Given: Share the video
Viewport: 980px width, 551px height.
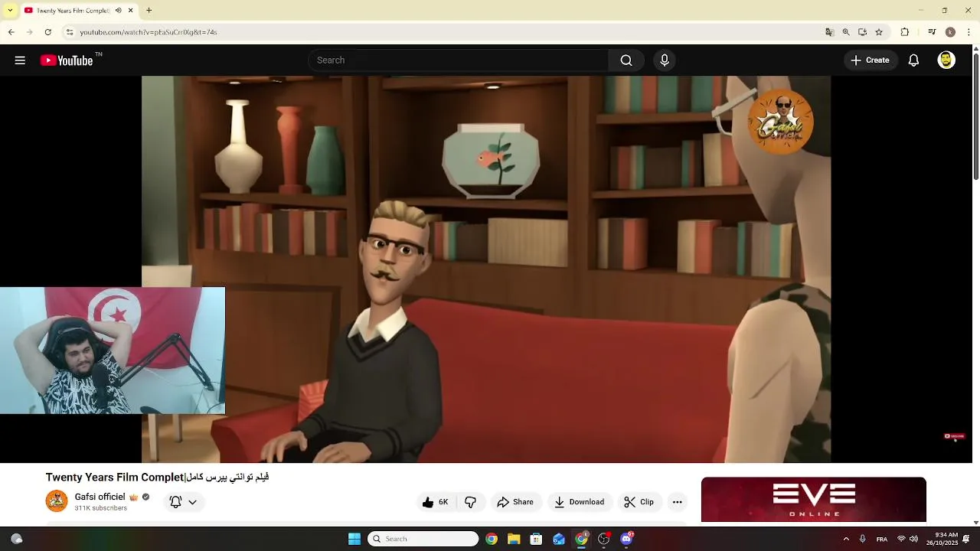Looking at the screenshot, I should click(516, 502).
